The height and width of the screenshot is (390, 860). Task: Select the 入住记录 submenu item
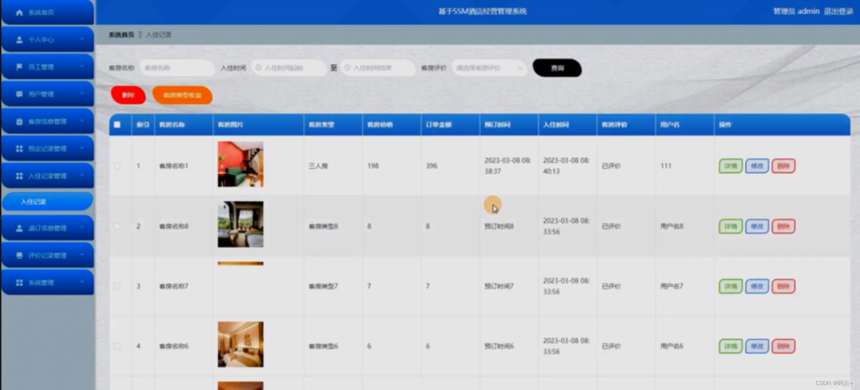(x=48, y=202)
